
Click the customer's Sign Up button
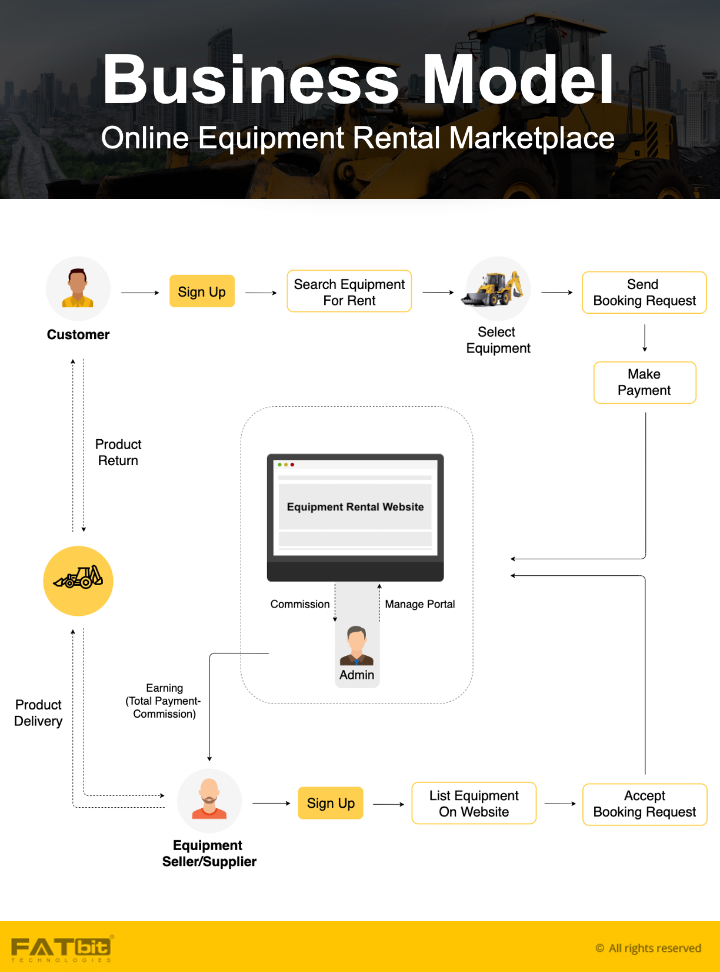tap(202, 291)
